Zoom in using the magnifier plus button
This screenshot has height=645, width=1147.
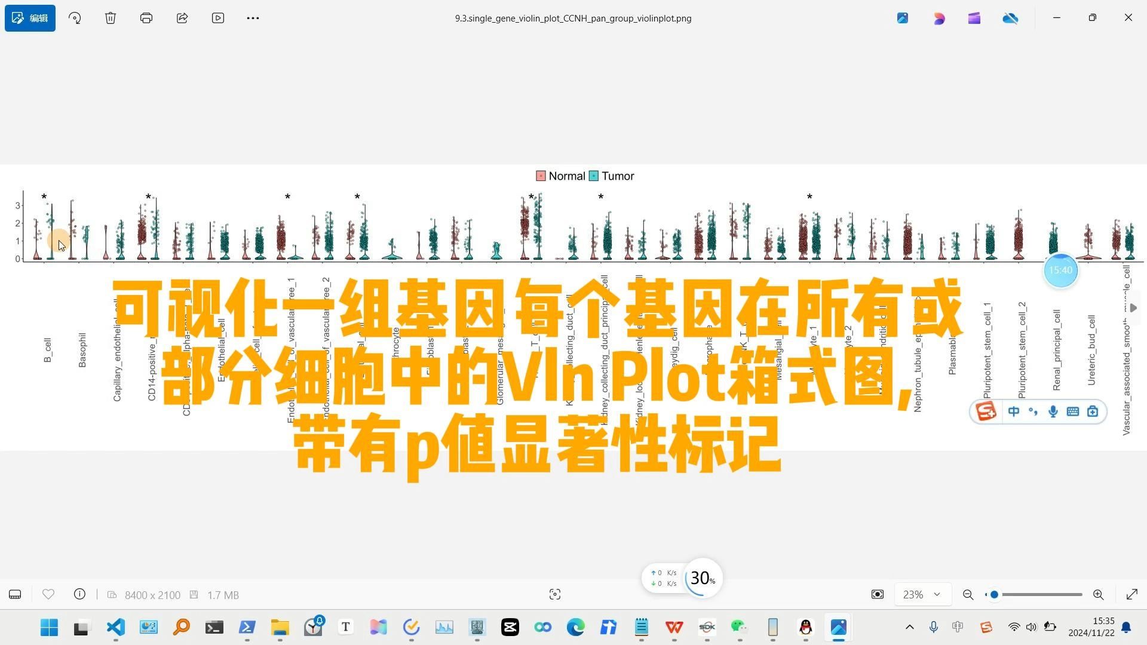pyautogui.click(x=1098, y=594)
